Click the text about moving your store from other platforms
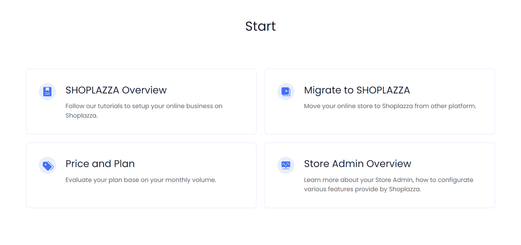This screenshot has width=521, height=245. 390,106
